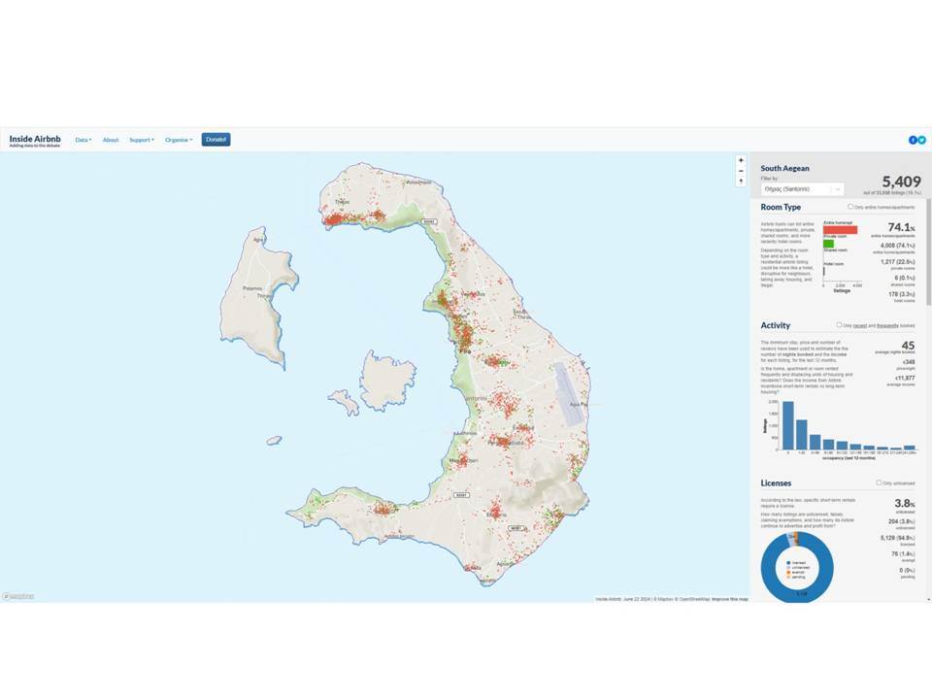Click Improve this map link

[x=730, y=599]
